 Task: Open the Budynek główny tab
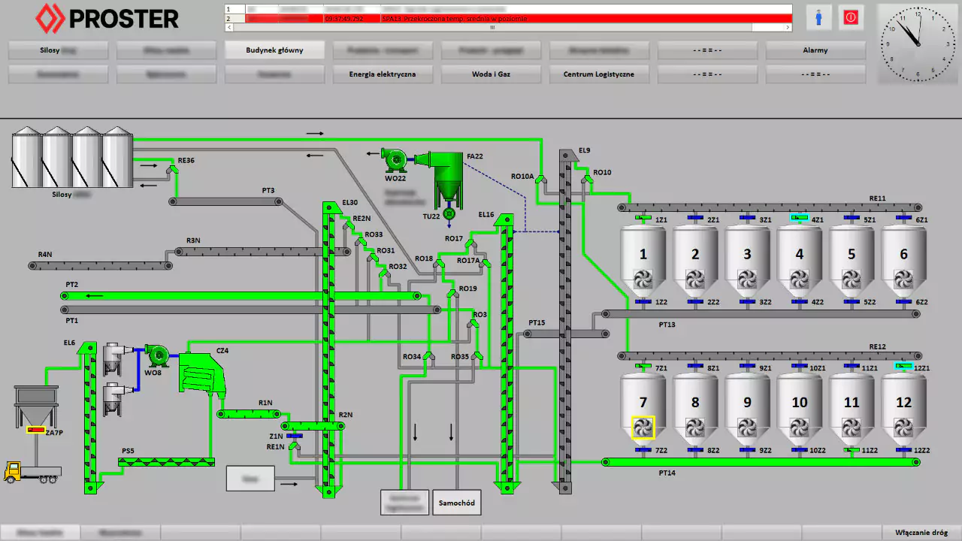274,50
